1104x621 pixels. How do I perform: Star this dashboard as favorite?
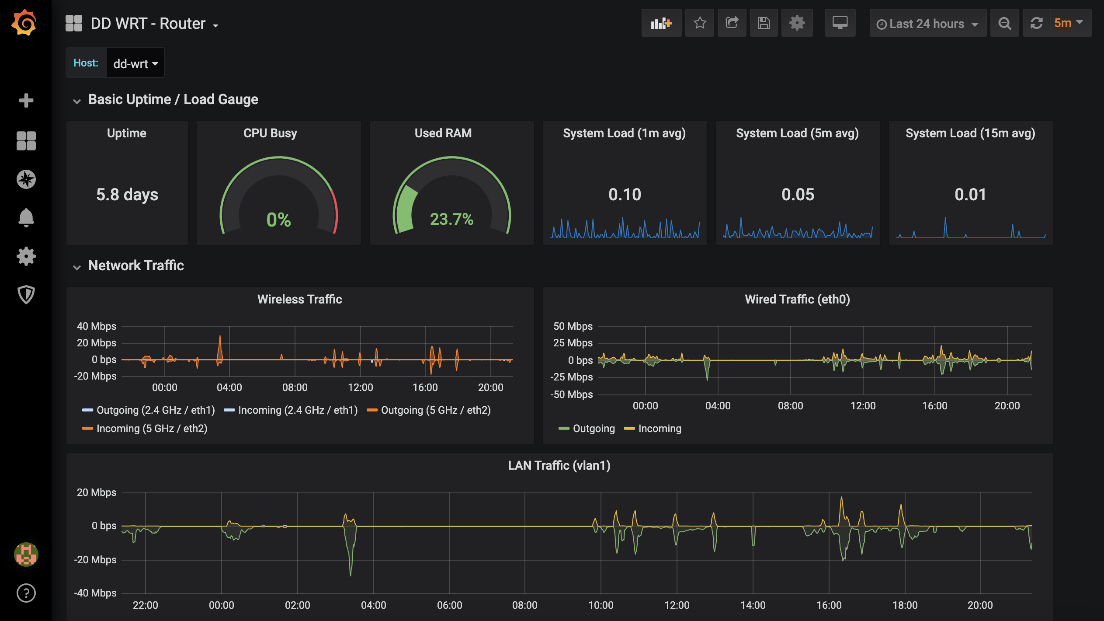click(x=700, y=23)
